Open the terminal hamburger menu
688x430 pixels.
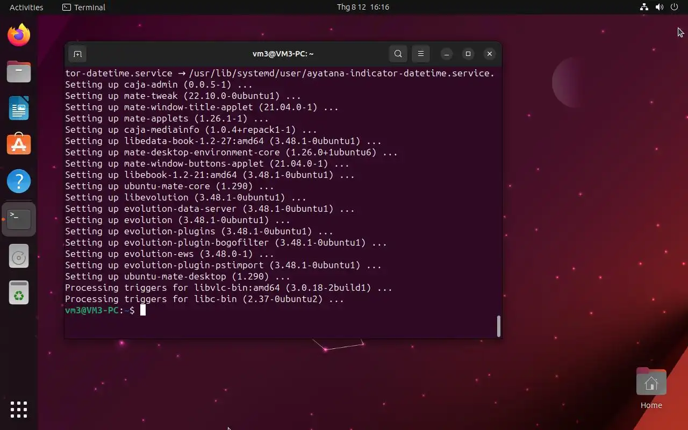[x=421, y=54]
